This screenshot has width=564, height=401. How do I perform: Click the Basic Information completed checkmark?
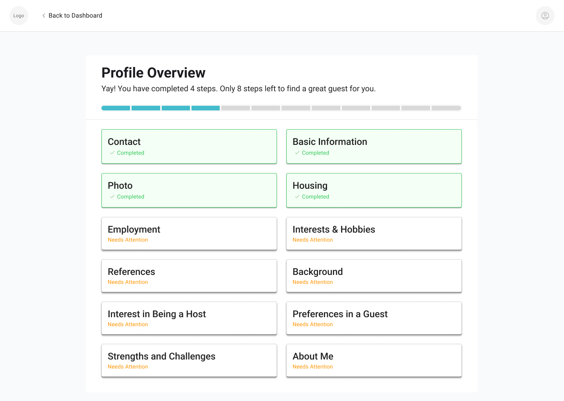coord(297,153)
